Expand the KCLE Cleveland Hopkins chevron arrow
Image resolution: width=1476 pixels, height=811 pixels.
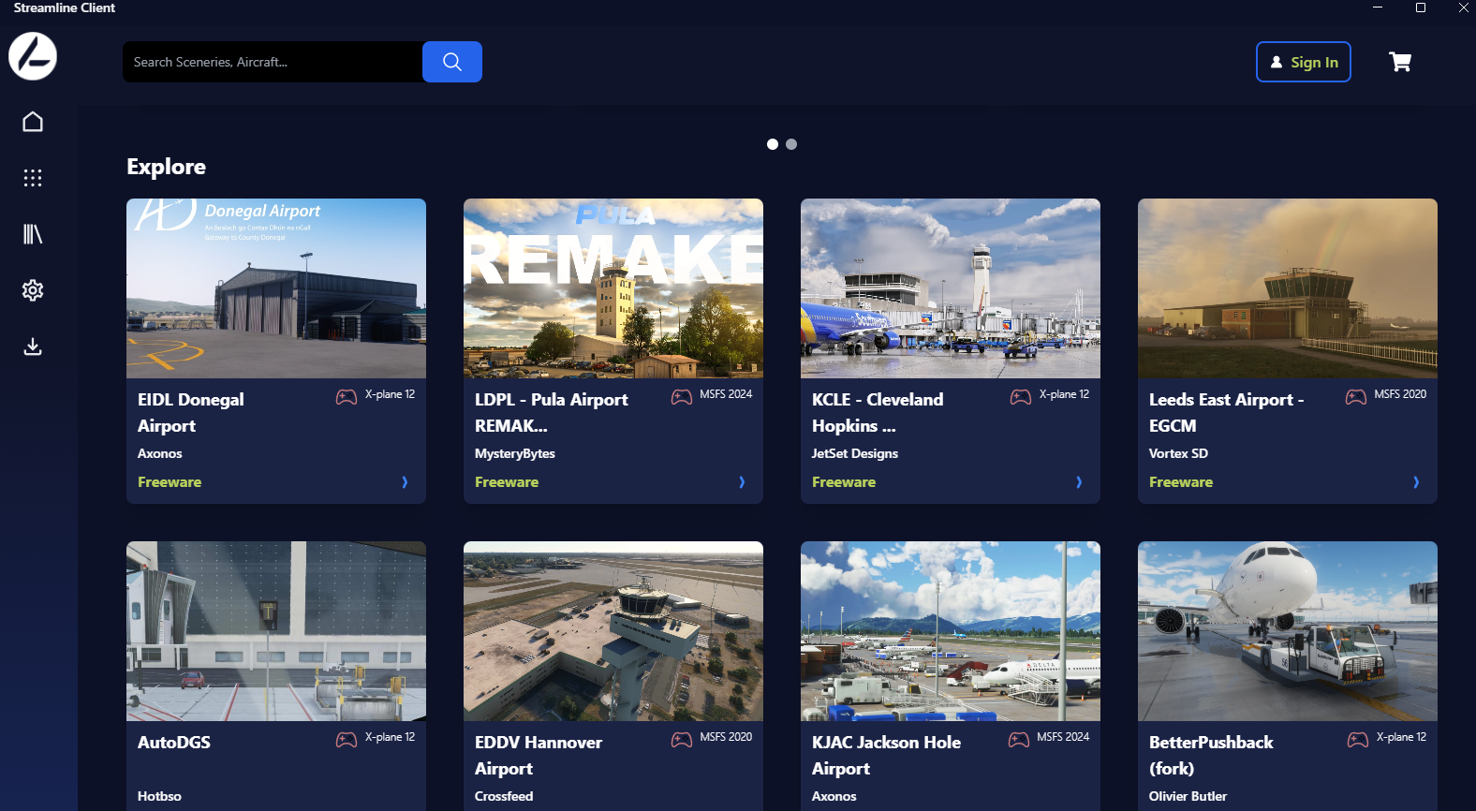click(1079, 482)
